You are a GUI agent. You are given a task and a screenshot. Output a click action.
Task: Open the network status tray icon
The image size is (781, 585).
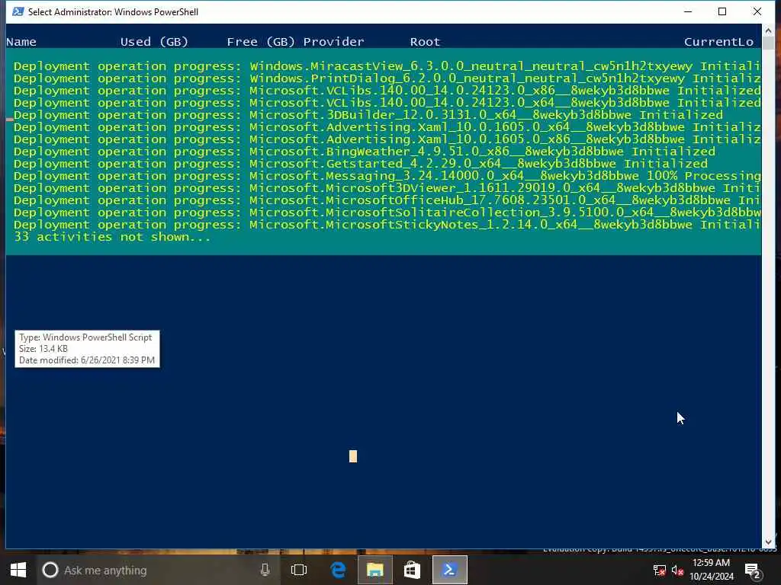pyautogui.click(x=660, y=571)
